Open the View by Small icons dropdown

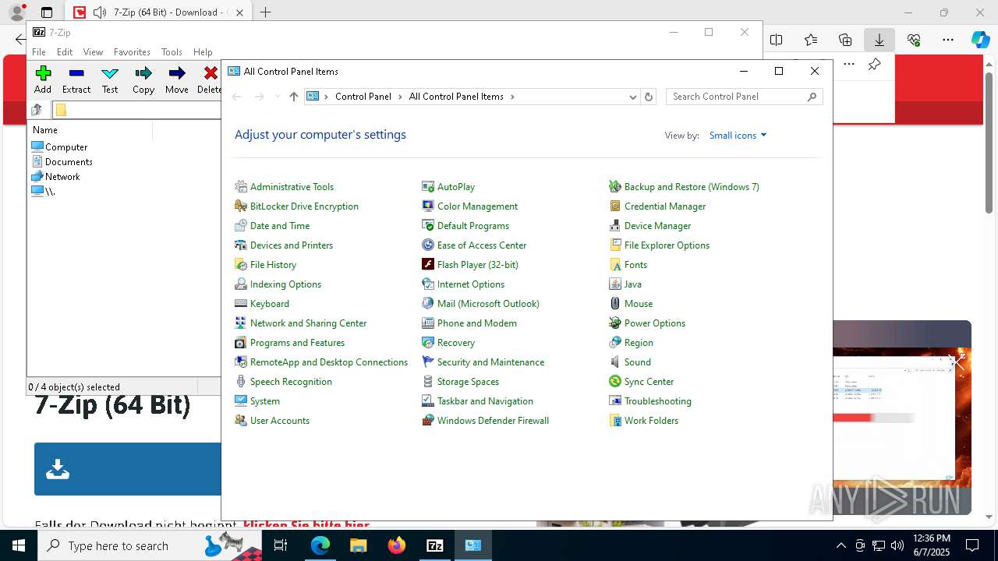coord(738,136)
